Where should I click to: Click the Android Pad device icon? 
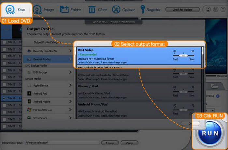coord(29,93)
